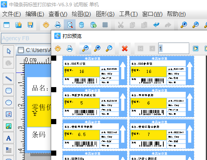Open the 工具(T) menu
Screen dimensions: 207x160
click(128, 14)
